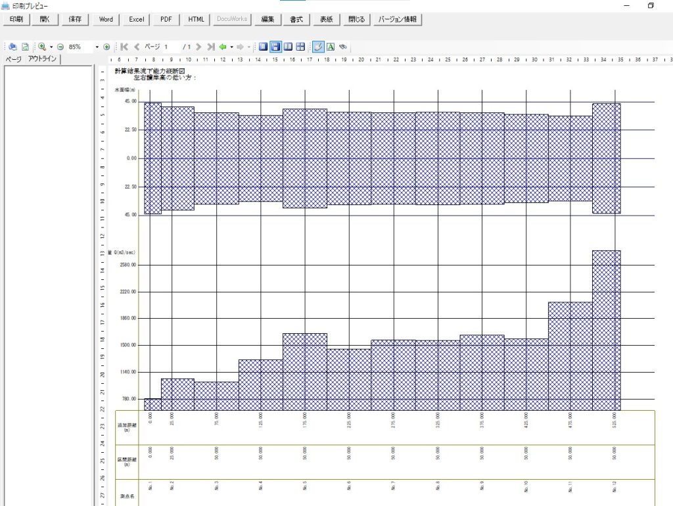Screen dimensions: 673x506
Task: Toggle the text selection tool
Action: 331,47
